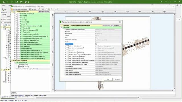This screenshot has height=102, width=182.
Task: Uncheck the Сетка (952) layer checkbox
Action: tap(16, 16)
